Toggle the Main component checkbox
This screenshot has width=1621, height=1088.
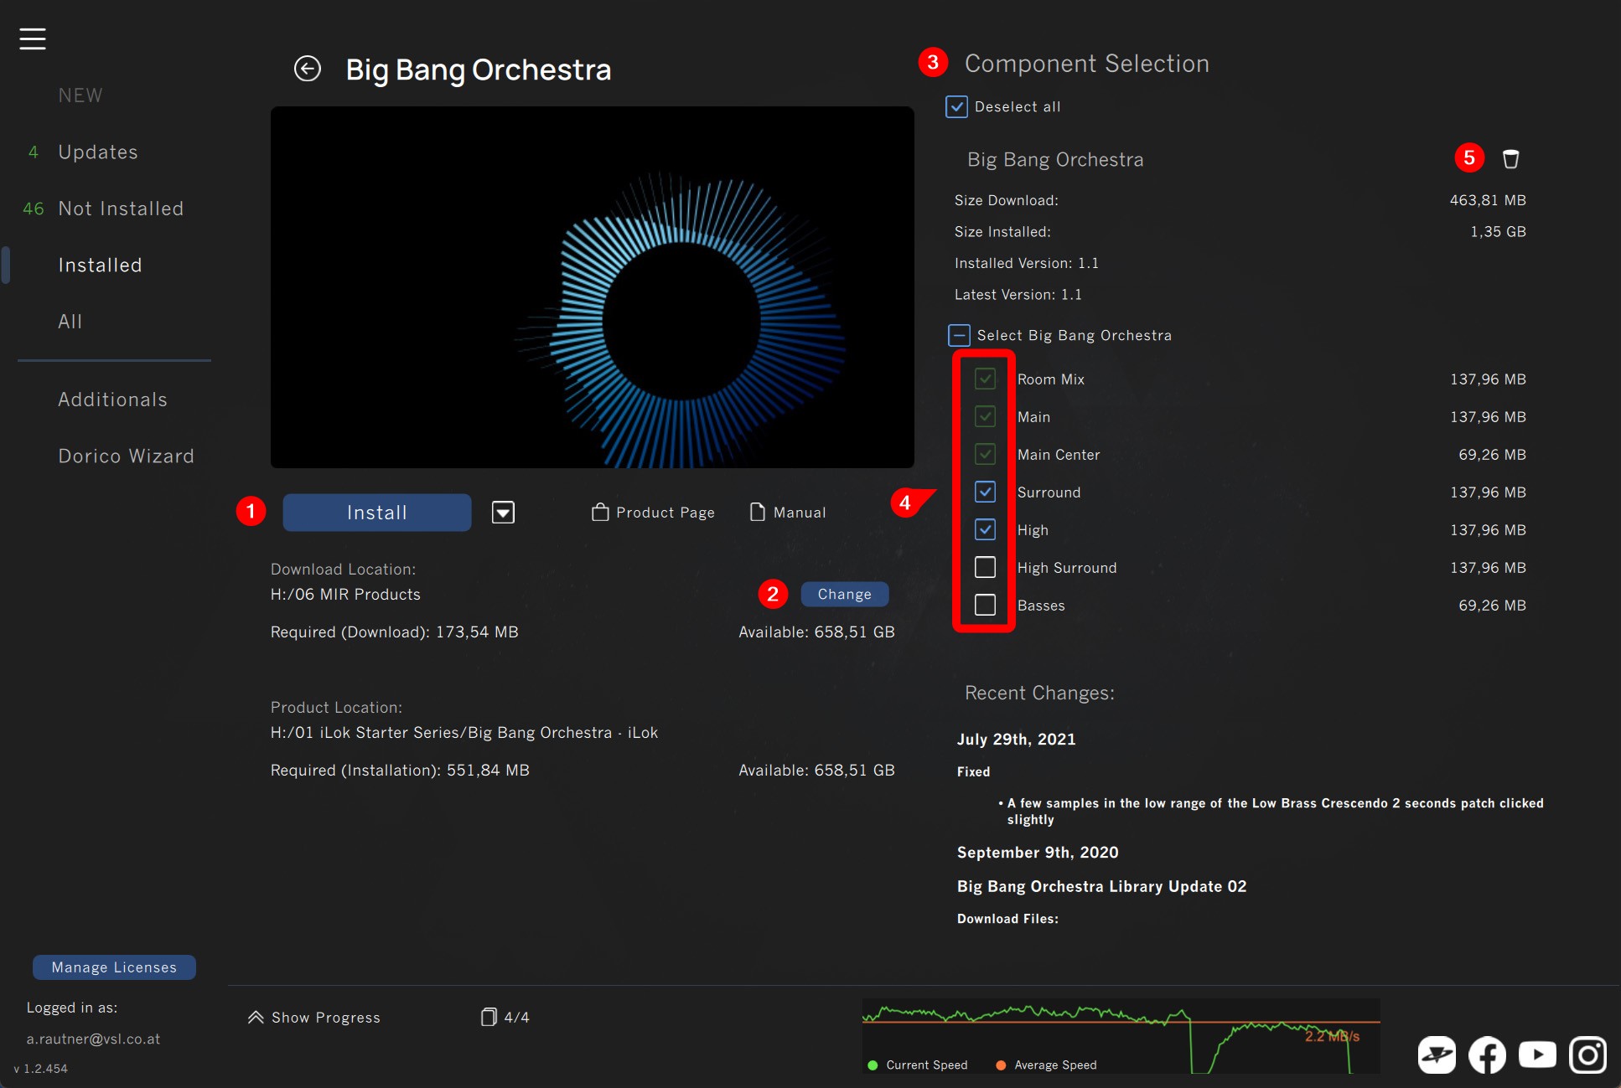click(986, 416)
